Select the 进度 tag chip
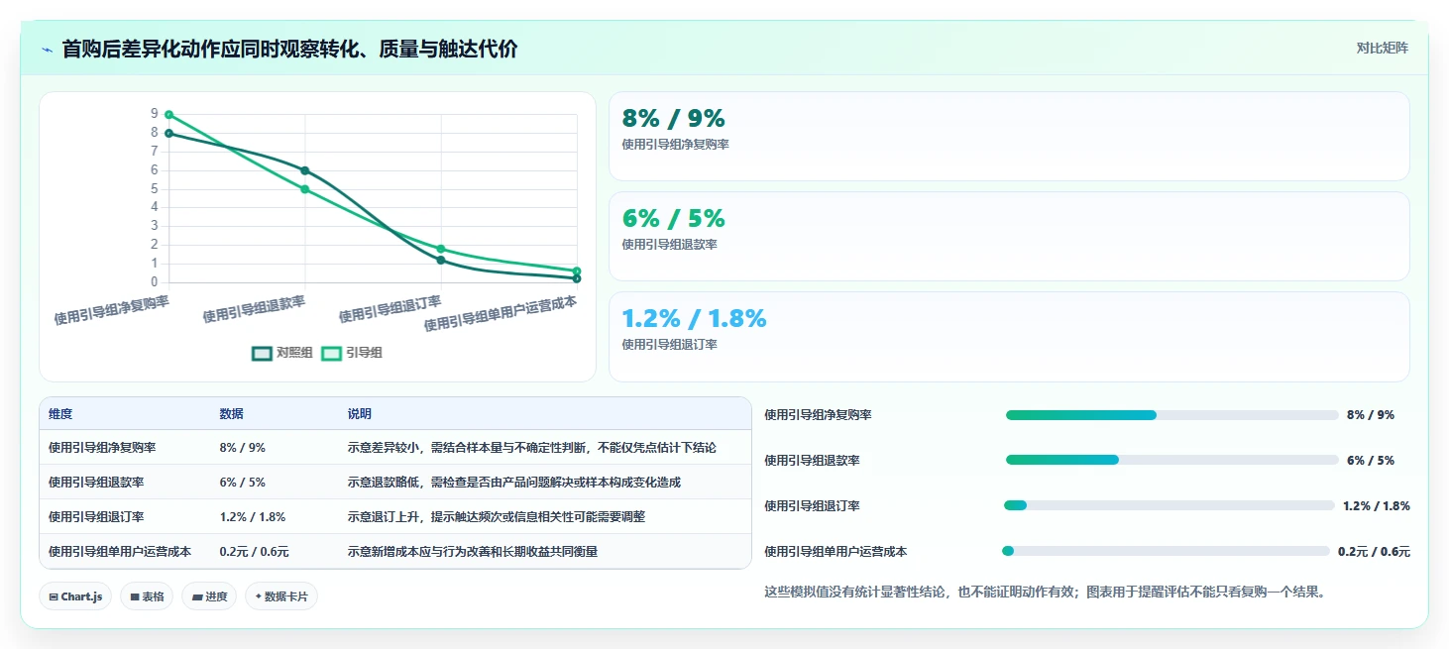The height and width of the screenshot is (649, 1449). click(209, 596)
